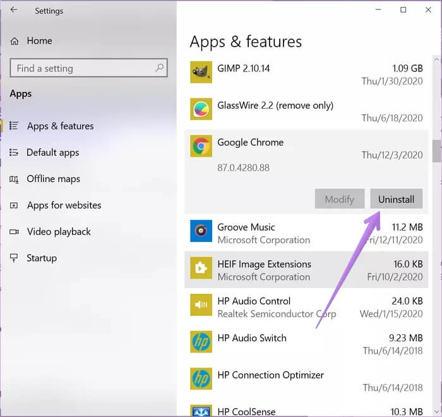Screen dimensions: 442x417
Task: Click the HP CoolSense app icon
Action: click(x=201, y=411)
